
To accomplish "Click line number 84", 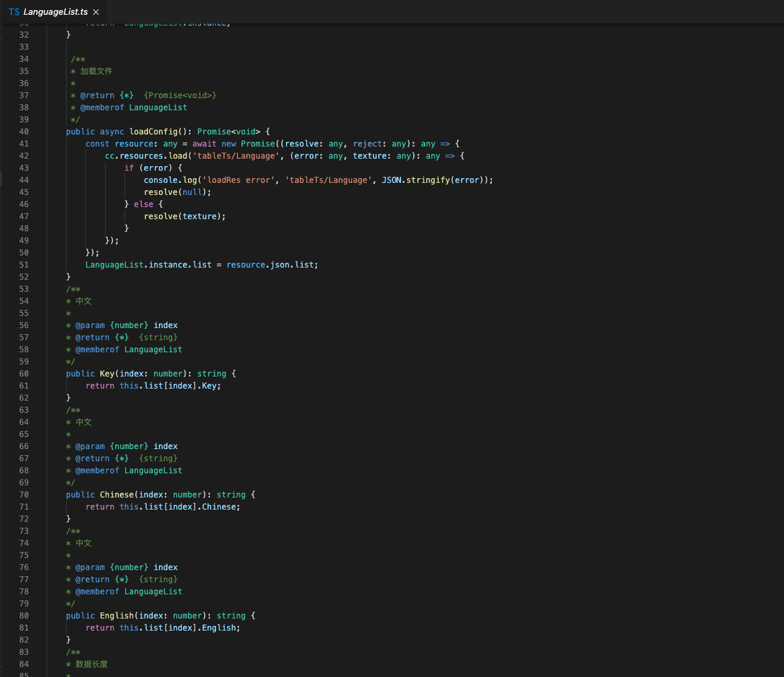I will coord(24,664).
